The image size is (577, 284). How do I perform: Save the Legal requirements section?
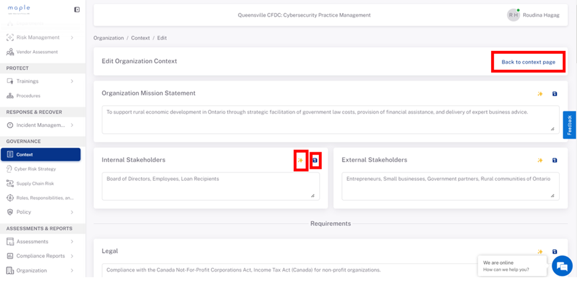tap(555, 252)
